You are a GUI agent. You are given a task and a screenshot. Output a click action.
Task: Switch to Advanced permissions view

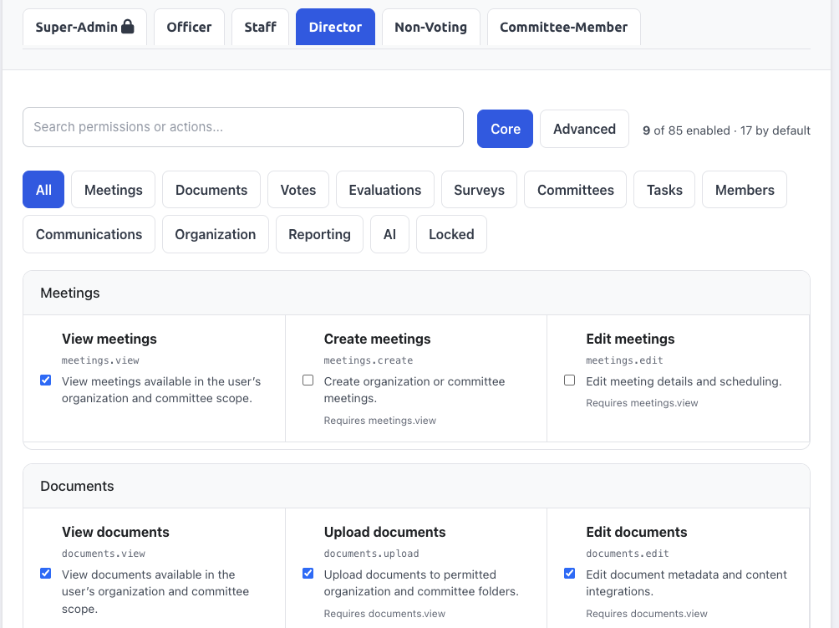pos(584,129)
